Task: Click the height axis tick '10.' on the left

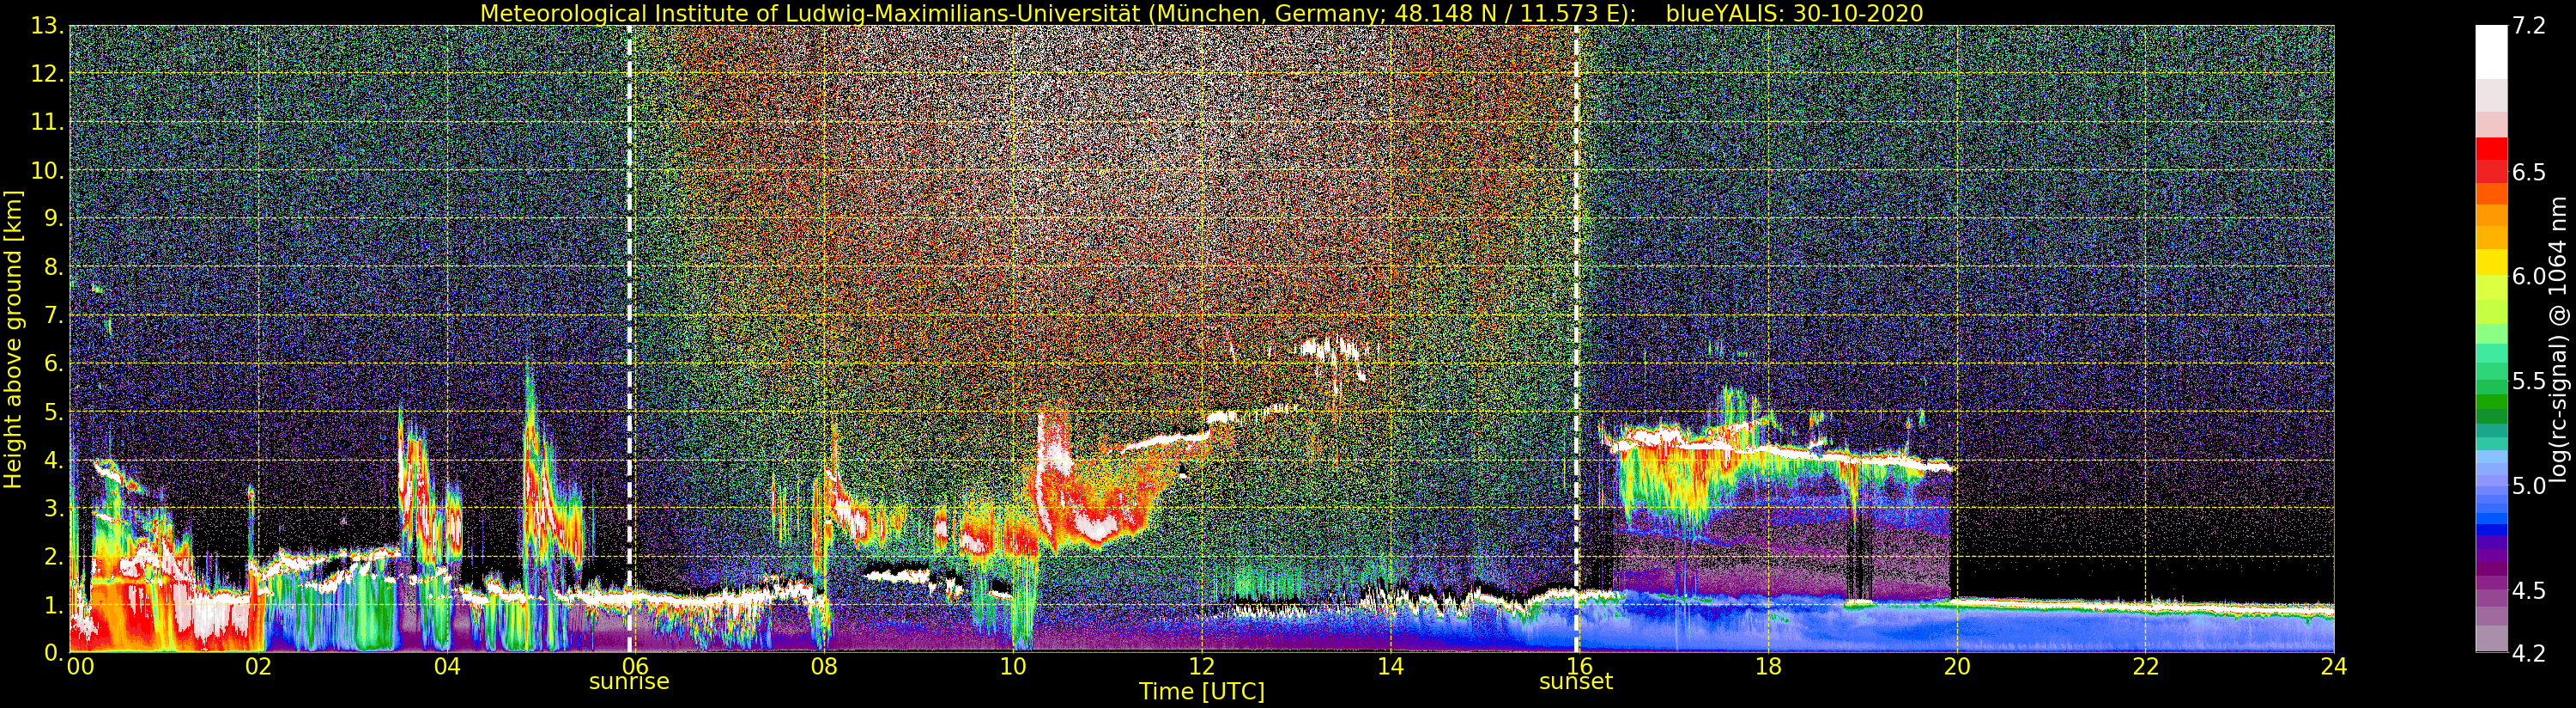Action: (48, 170)
